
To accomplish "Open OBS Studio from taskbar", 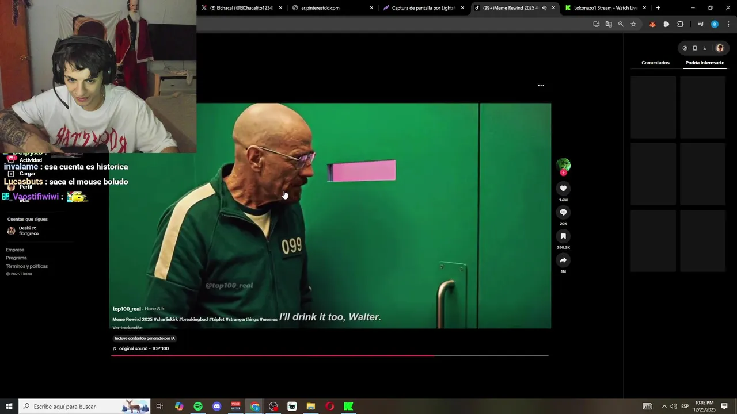I will (x=273, y=407).
